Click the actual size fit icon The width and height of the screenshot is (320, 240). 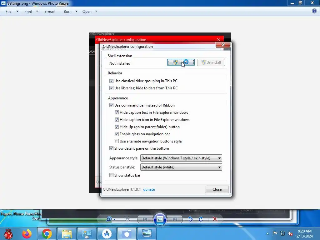coord(127,219)
